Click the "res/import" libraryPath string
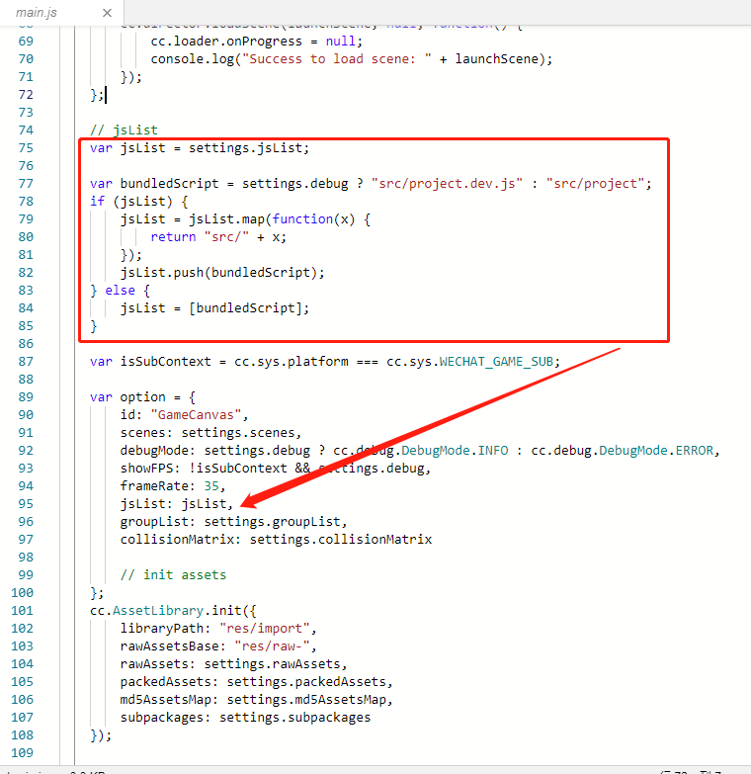The height and width of the screenshot is (774, 751). 264,629
